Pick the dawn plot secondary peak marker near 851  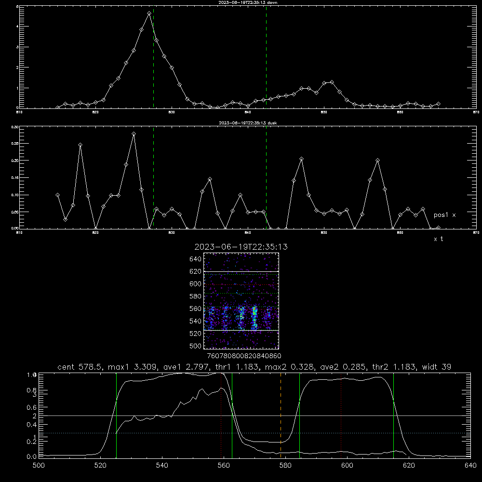(x=332, y=82)
